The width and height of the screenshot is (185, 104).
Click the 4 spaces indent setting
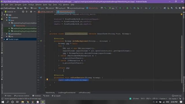163,99
